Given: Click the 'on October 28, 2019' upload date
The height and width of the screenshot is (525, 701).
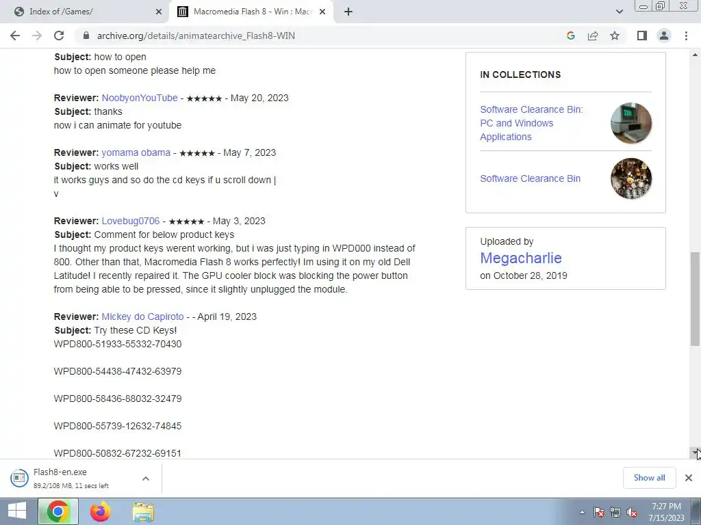Looking at the screenshot, I should click(524, 275).
